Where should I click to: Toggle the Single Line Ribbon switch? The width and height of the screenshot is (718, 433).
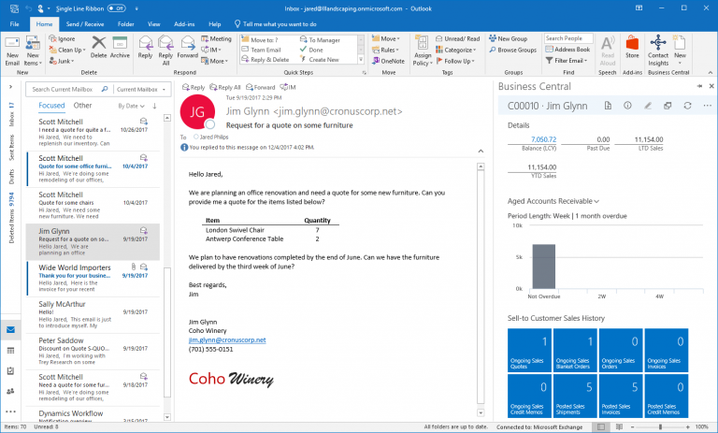[x=116, y=8]
